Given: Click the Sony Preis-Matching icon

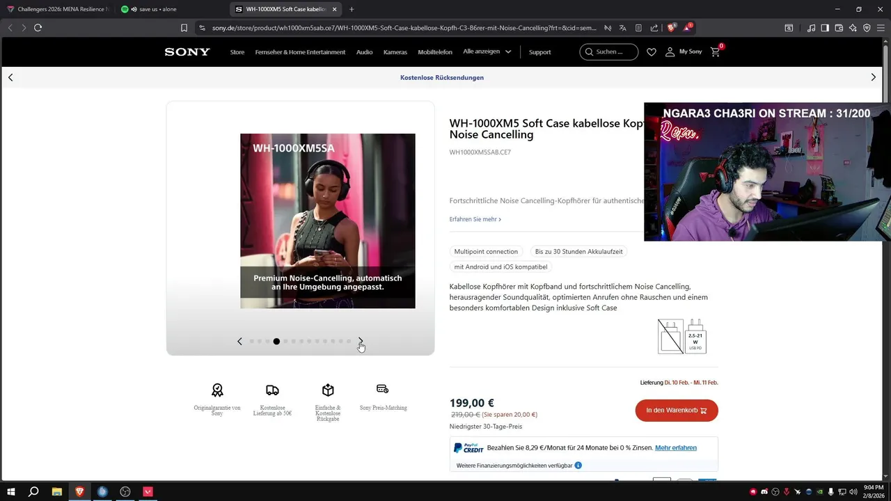Looking at the screenshot, I should (382, 388).
